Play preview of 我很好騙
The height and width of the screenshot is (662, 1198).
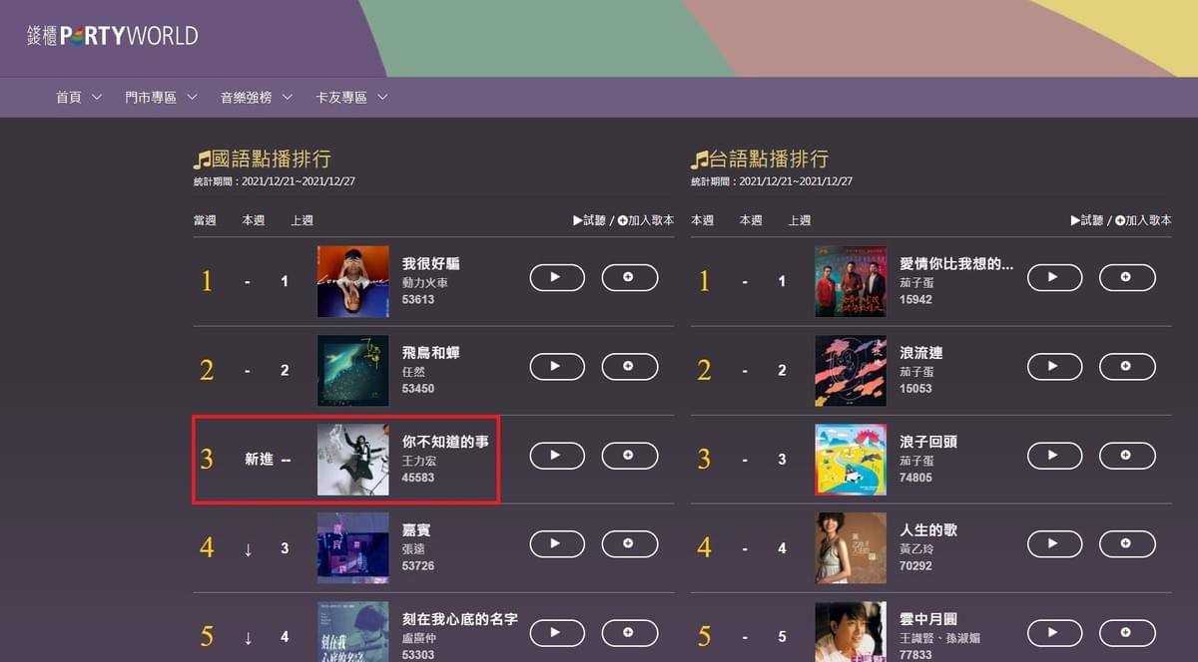[x=557, y=277]
